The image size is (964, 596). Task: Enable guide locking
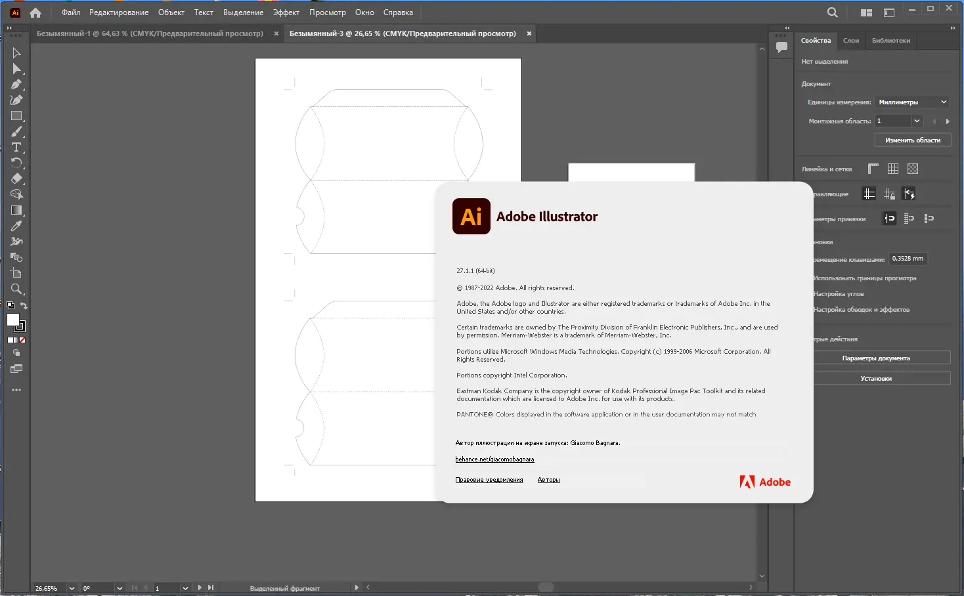pyautogui.click(x=889, y=194)
